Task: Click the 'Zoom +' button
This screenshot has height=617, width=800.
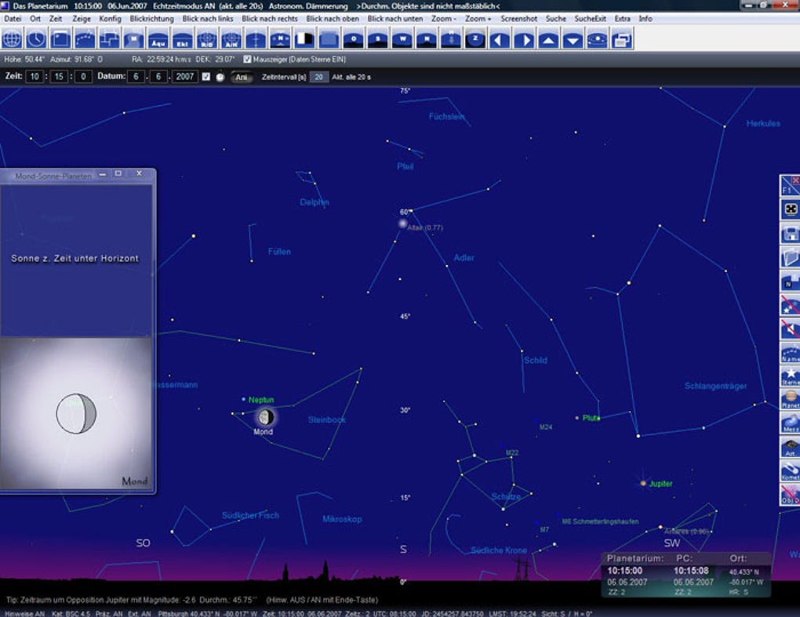Action: pyautogui.click(x=478, y=18)
